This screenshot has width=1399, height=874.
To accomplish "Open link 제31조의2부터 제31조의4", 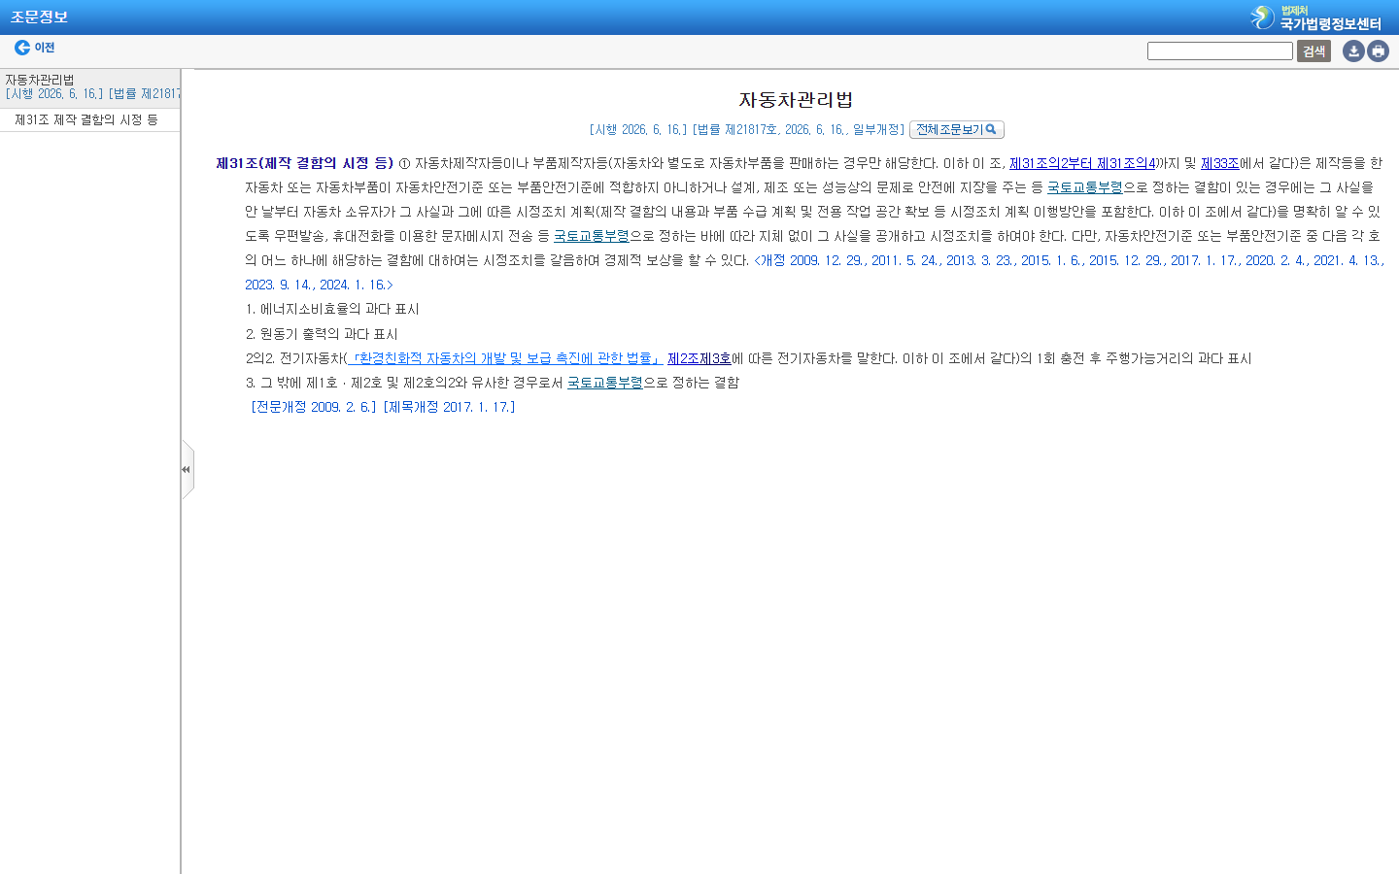I will (x=1082, y=163).
